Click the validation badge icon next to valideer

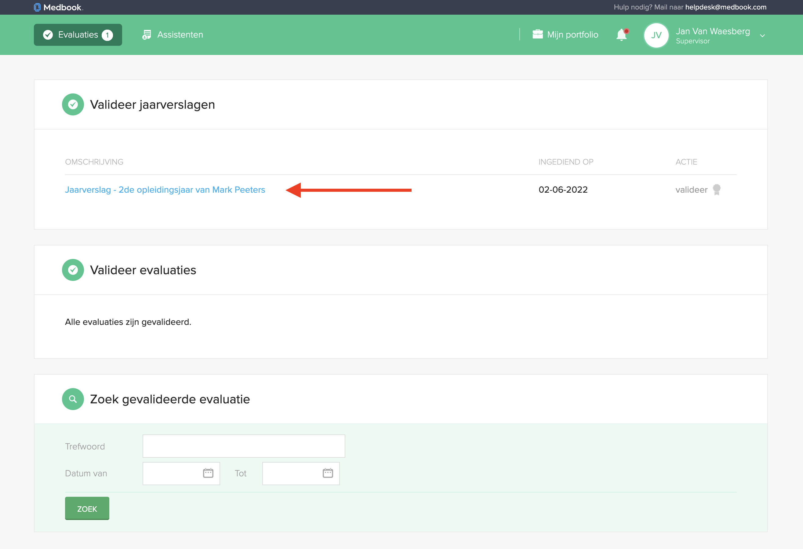(717, 189)
